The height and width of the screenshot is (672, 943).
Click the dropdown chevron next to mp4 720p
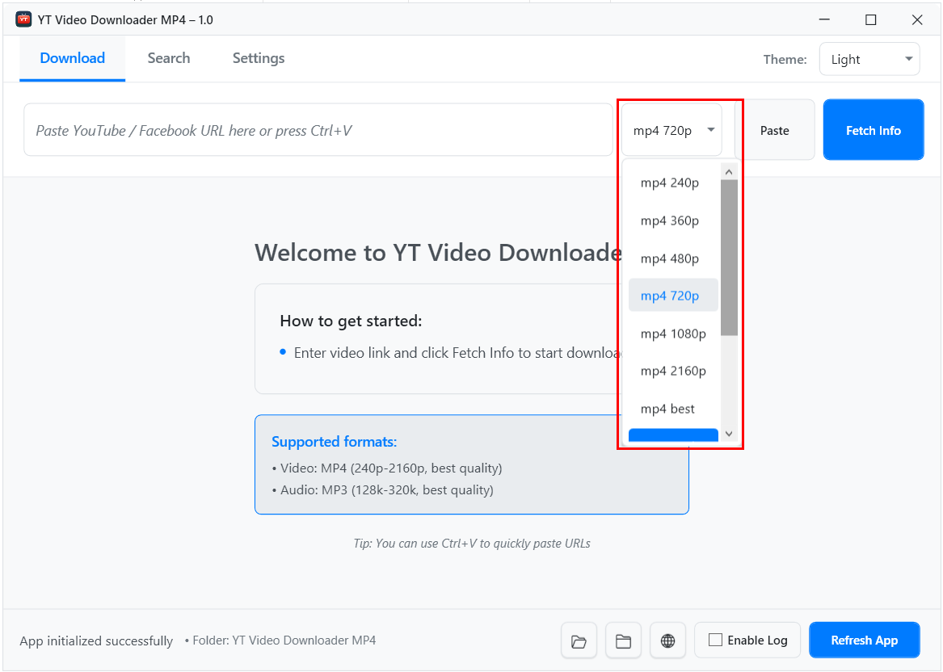tap(710, 129)
